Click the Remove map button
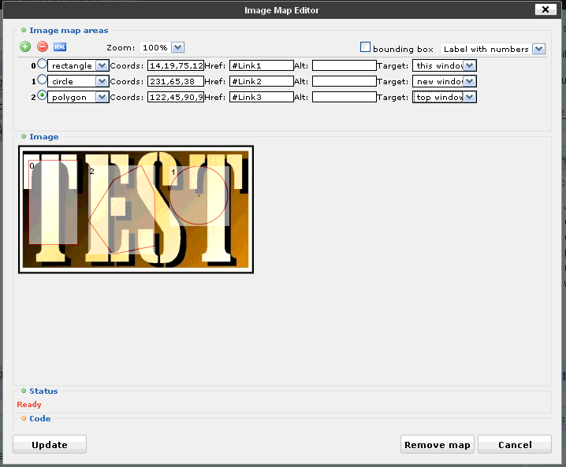This screenshot has height=467, width=566. tap(438, 444)
